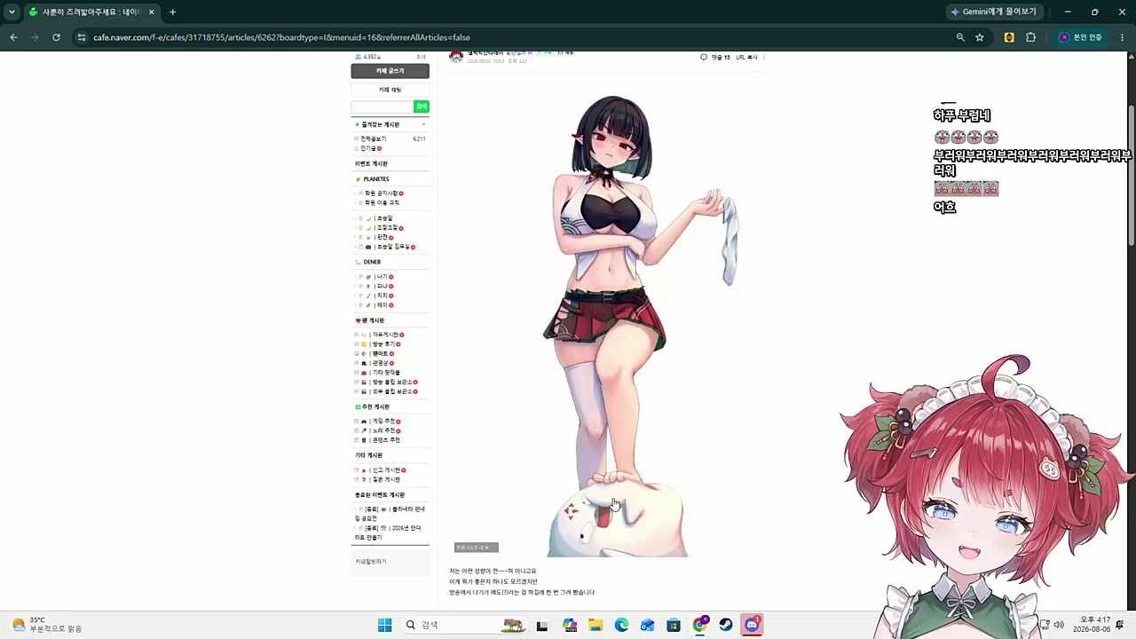This screenshot has height=639, width=1136.
Task: Open Task View on the taskbar
Action: [x=542, y=625]
